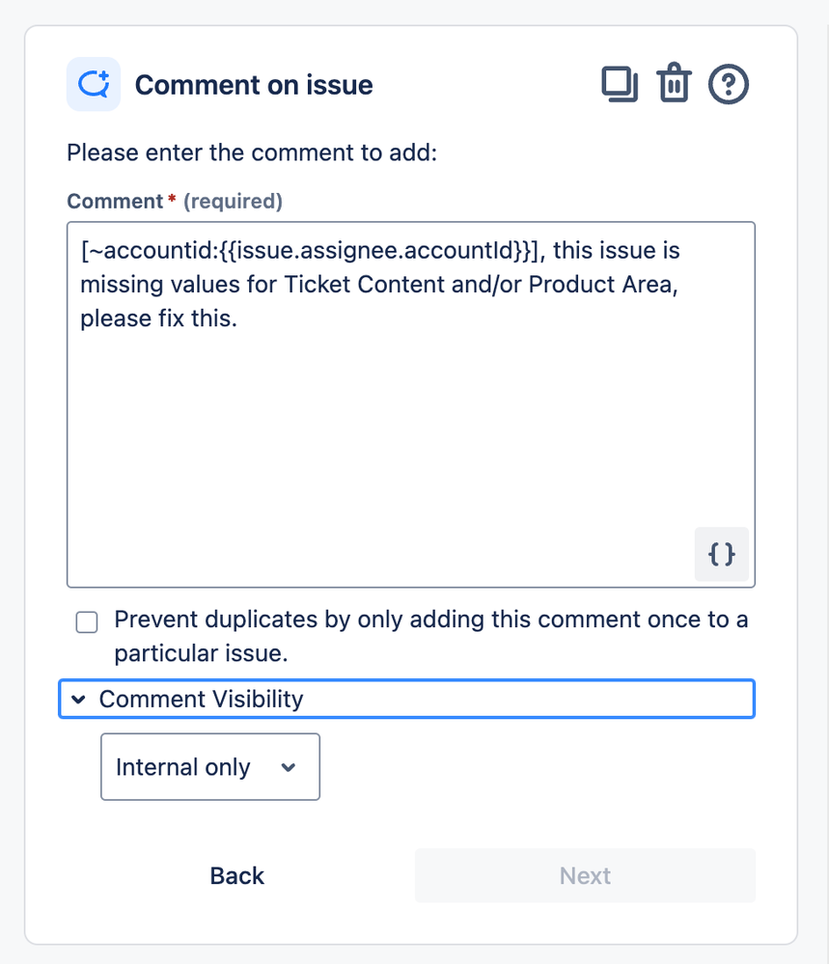This screenshot has width=829, height=964.
Task: Click the down arrow inside Internal only box
Action: click(289, 767)
